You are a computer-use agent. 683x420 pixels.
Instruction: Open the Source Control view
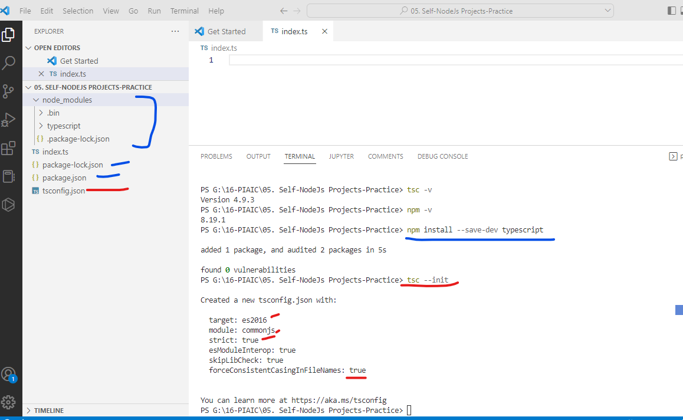9,90
